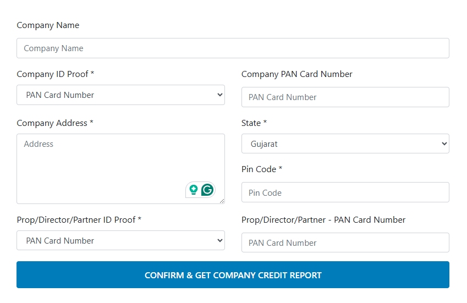
Task: Expand the State dropdown showing Gujarat
Action: [345, 144]
